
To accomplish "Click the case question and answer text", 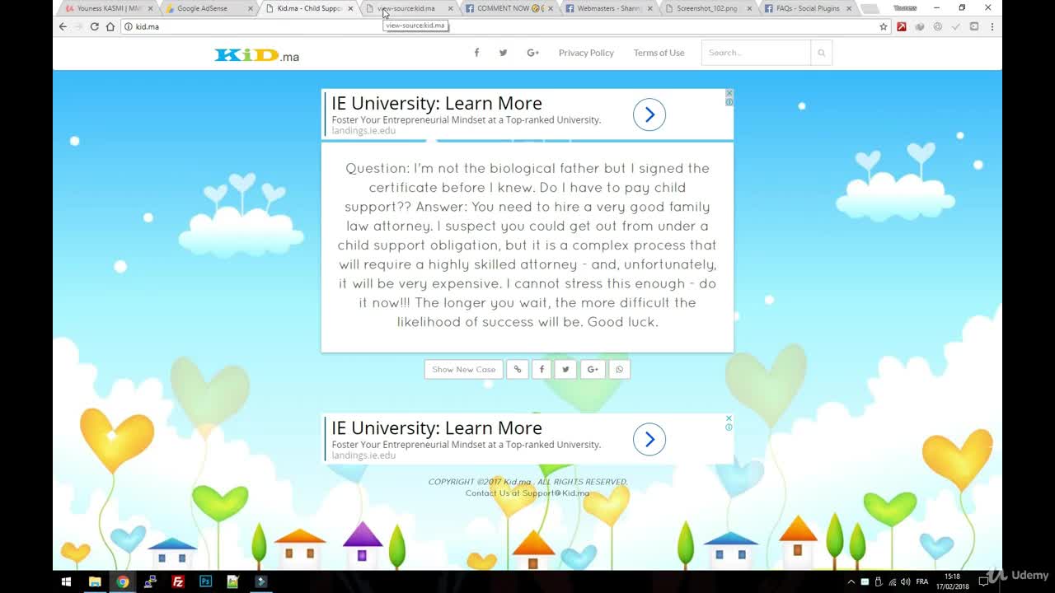I will (527, 245).
